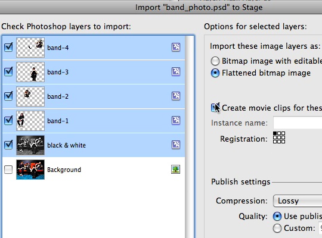Image resolution: width=322 pixels, height=238 pixels.
Task: Select Use publish setting quality radio
Action: click(277, 216)
